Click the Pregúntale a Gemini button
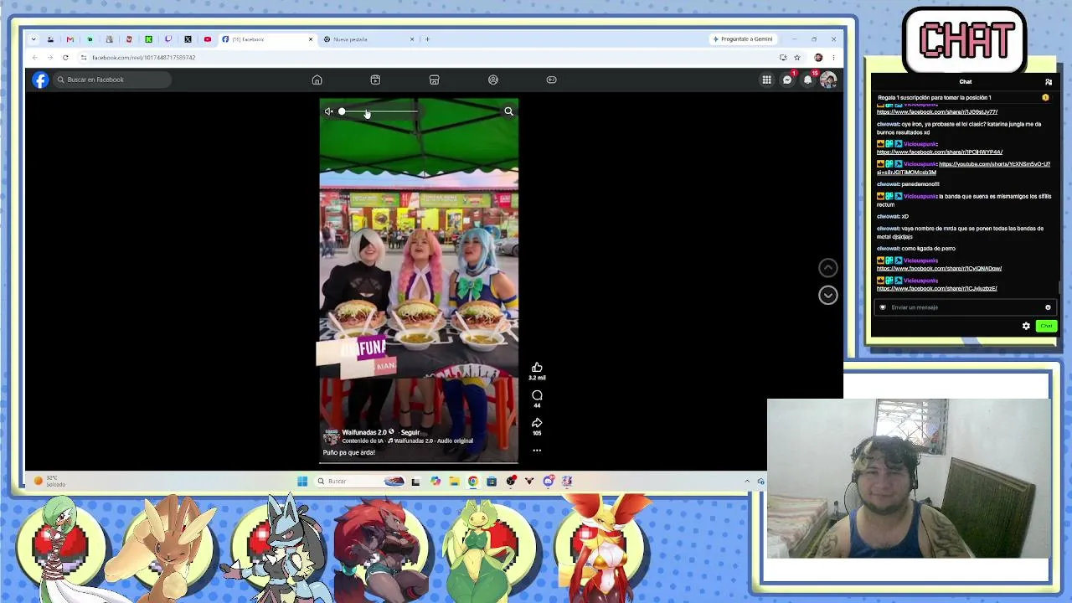 pos(742,39)
